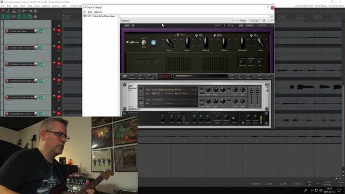Open the FX menu in FX window
The width and height of the screenshot is (345, 194).
tap(85, 12)
